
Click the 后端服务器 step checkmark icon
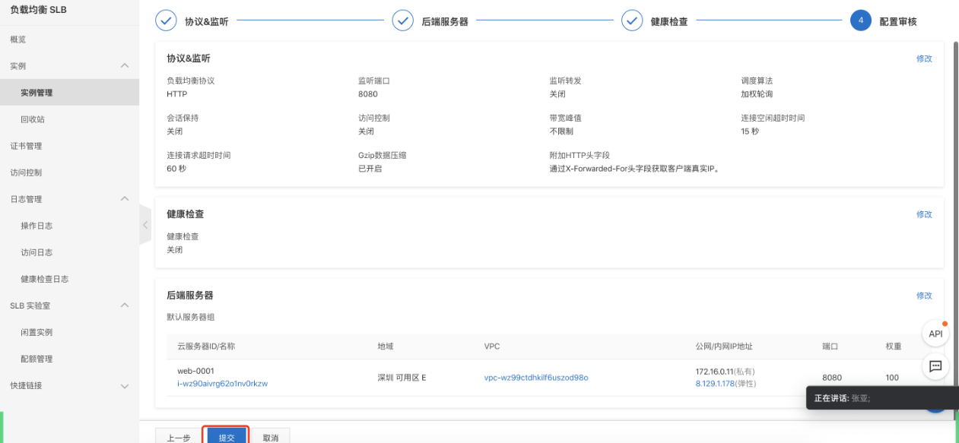(403, 20)
